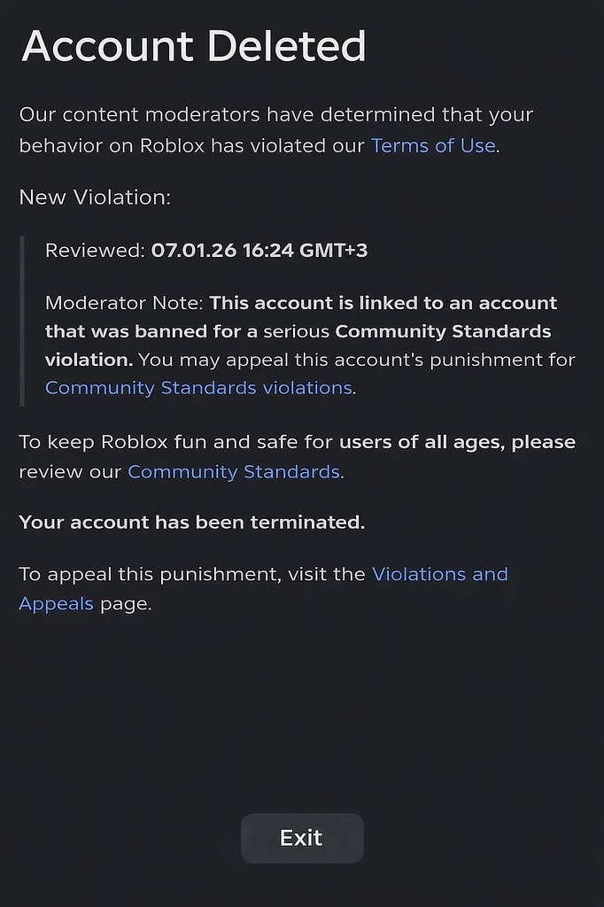Click the appeal punishment instruction text
This screenshot has width=604, height=907.
pos(266,589)
